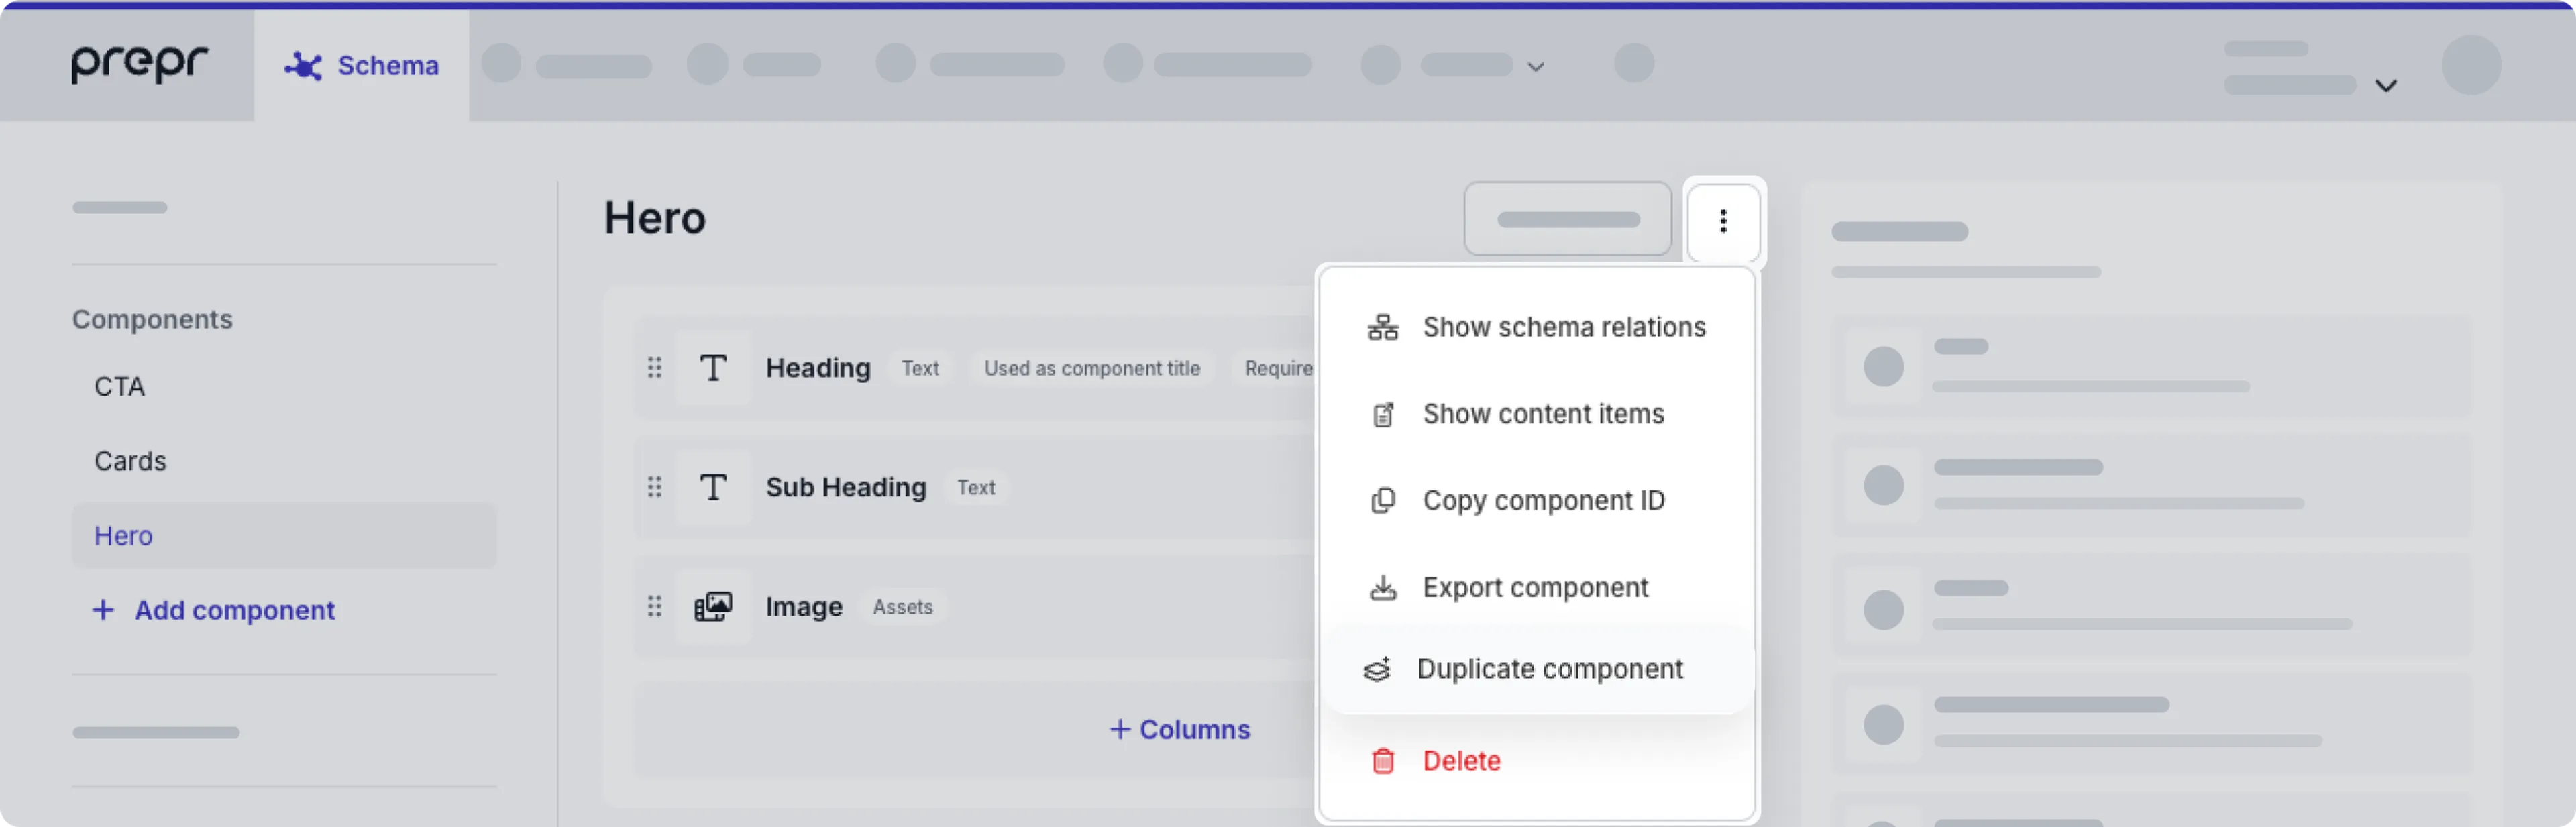Click the Image assets field icon

tap(713, 607)
